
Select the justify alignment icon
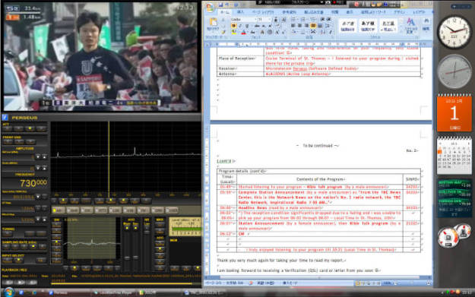[313, 26]
